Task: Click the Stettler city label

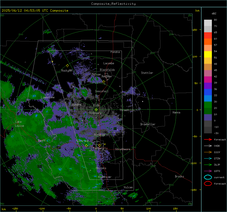Action: tap(147, 73)
